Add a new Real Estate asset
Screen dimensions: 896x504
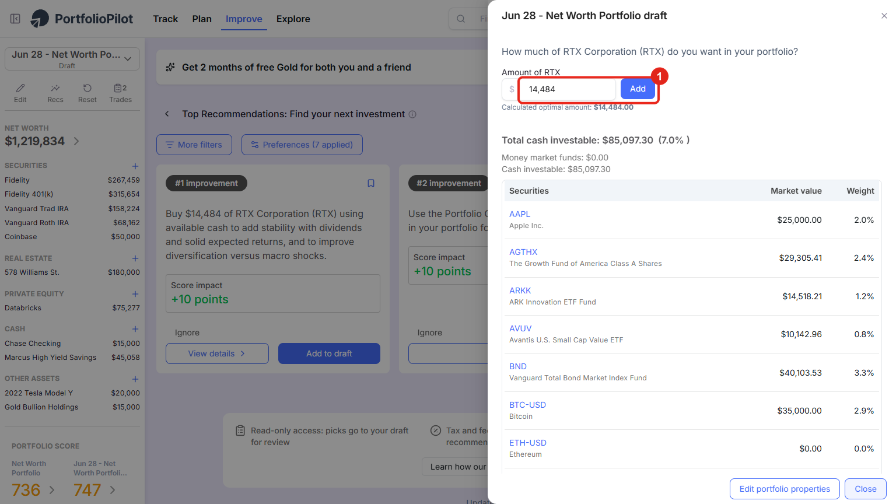tap(135, 258)
